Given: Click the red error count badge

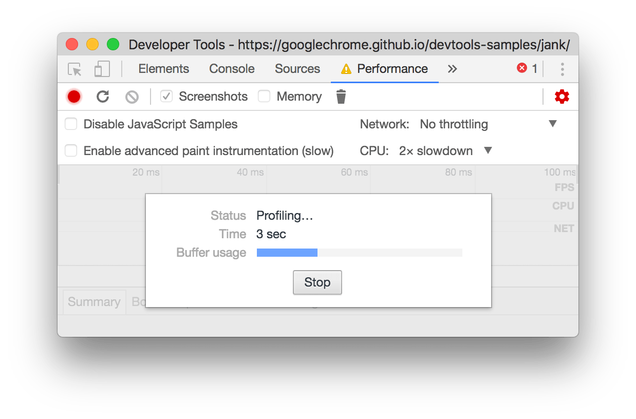Looking at the screenshot, I should 527,69.
